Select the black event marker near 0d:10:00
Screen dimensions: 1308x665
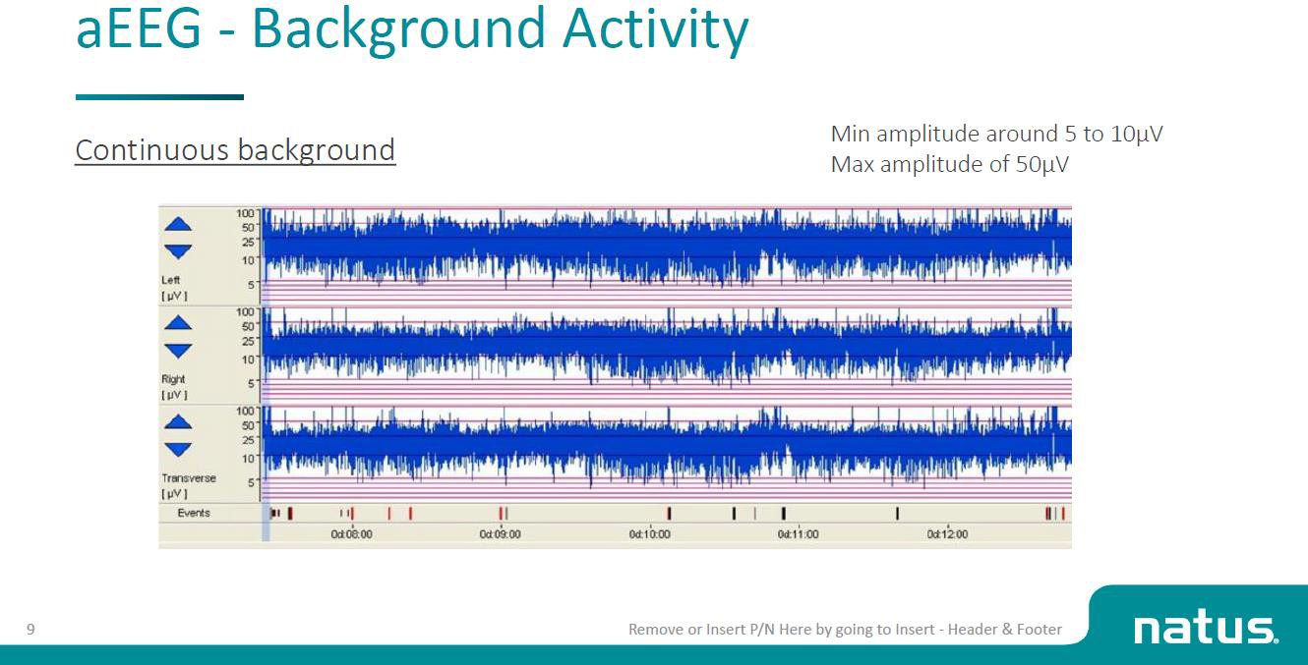tap(670, 512)
